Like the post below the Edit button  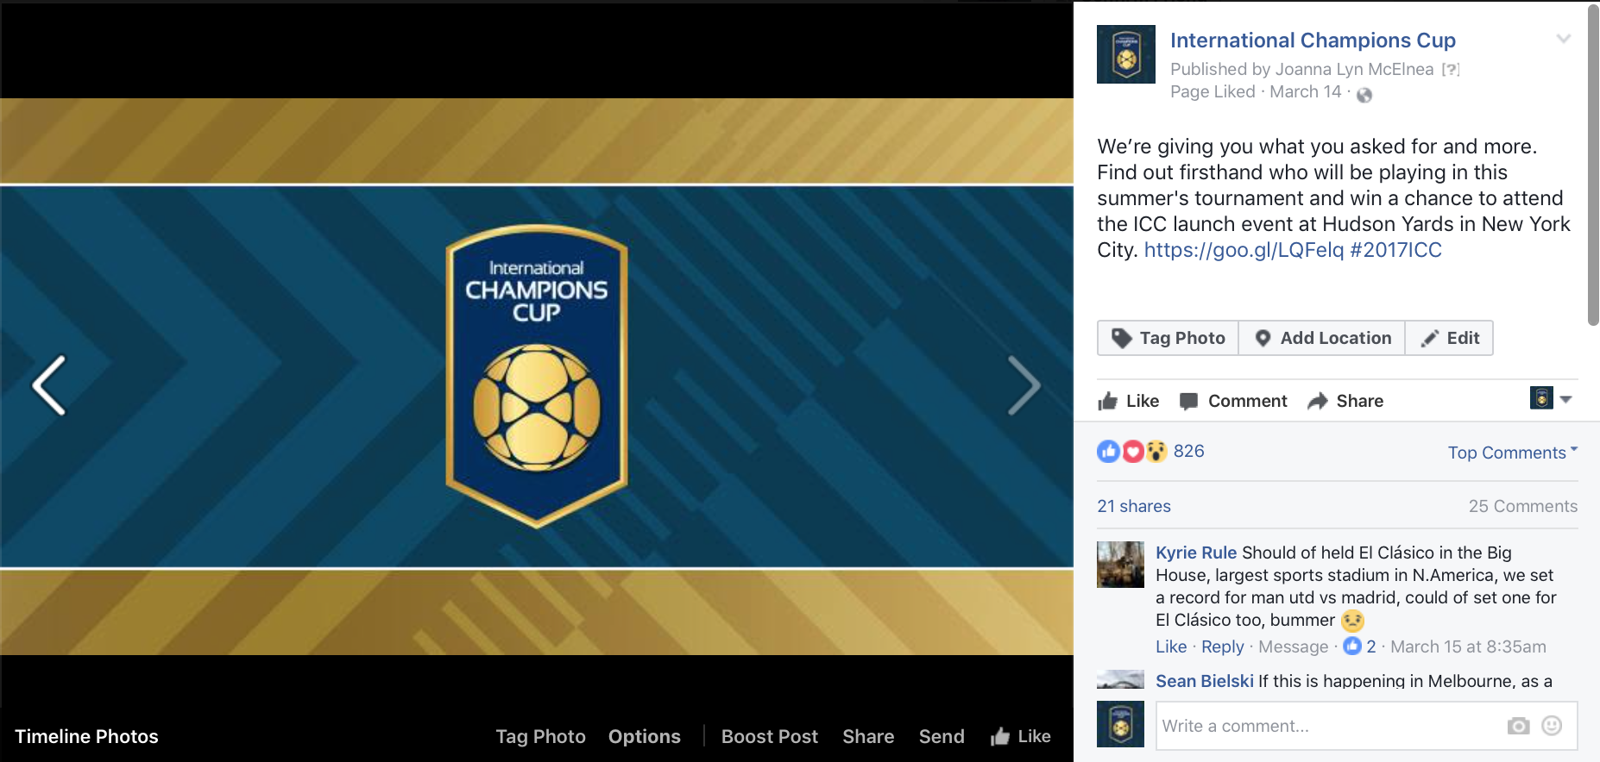click(1128, 401)
